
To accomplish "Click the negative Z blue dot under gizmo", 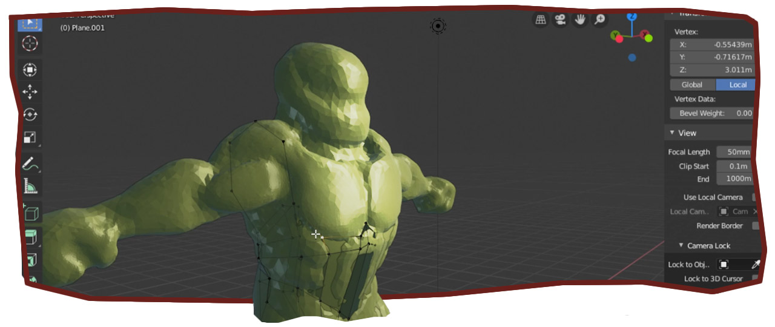I will [632, 58].
